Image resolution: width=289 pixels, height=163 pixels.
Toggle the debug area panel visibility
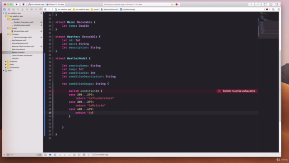point(271,4)
